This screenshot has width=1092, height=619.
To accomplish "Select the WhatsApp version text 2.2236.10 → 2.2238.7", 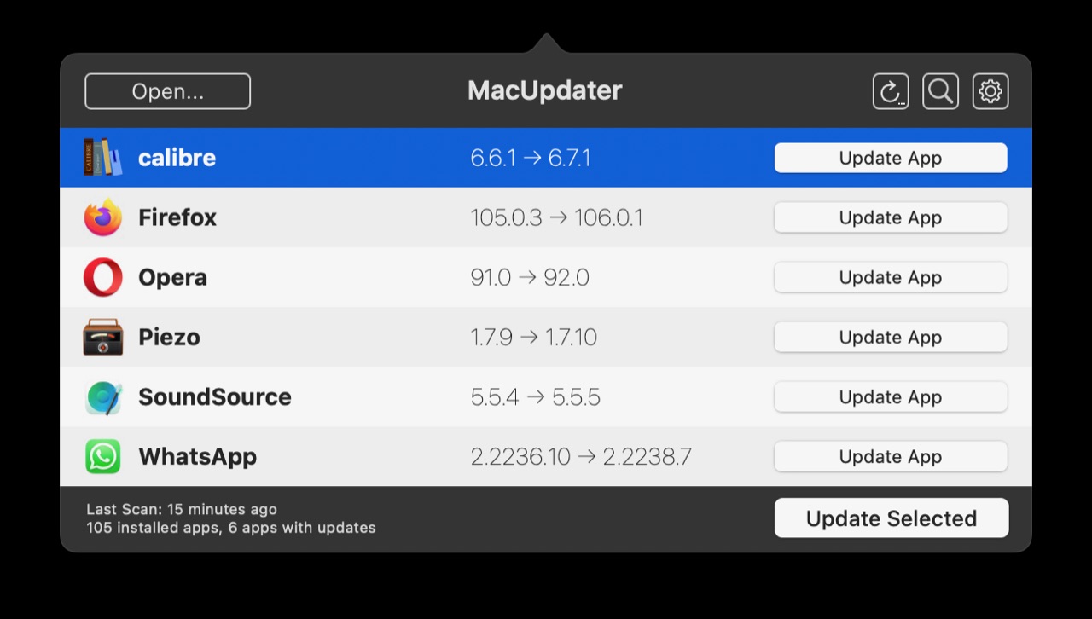I will (x=581, y=457).
